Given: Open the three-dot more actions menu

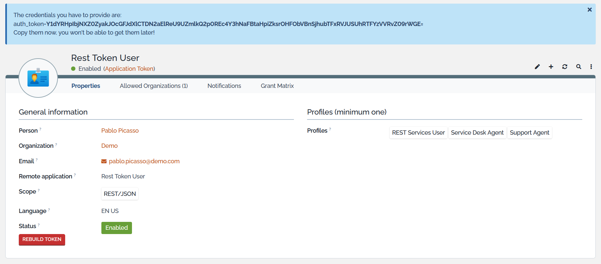Looking at the screenshot, I should [591, 67].
